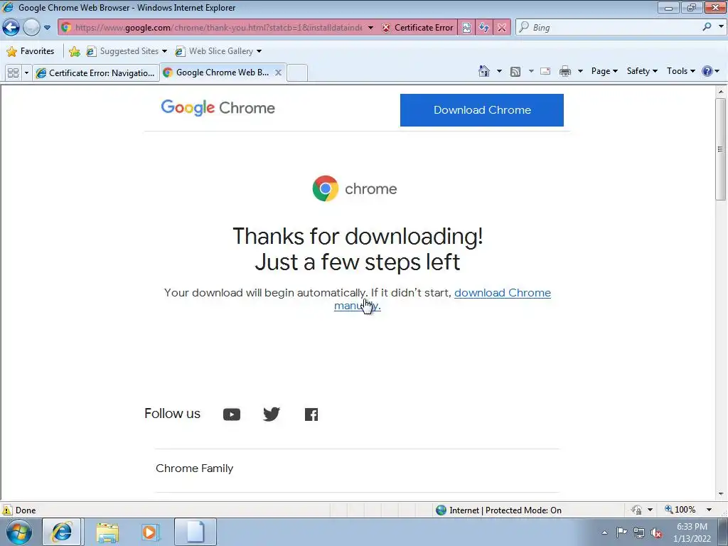
Task: Launch Windows Media Player from taskbar
Action: (150, 532)
